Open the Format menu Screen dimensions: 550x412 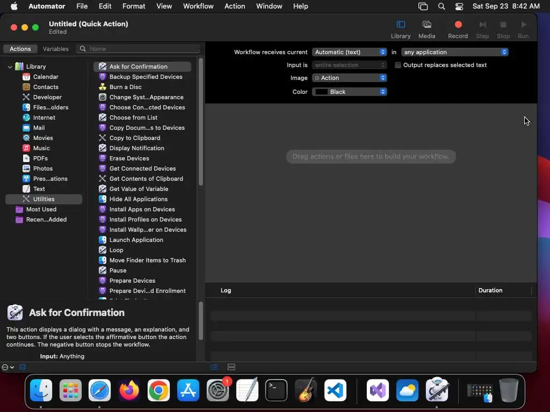(134, 6)
